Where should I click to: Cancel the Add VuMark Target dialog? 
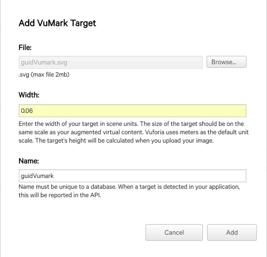[x=174, y=233]
